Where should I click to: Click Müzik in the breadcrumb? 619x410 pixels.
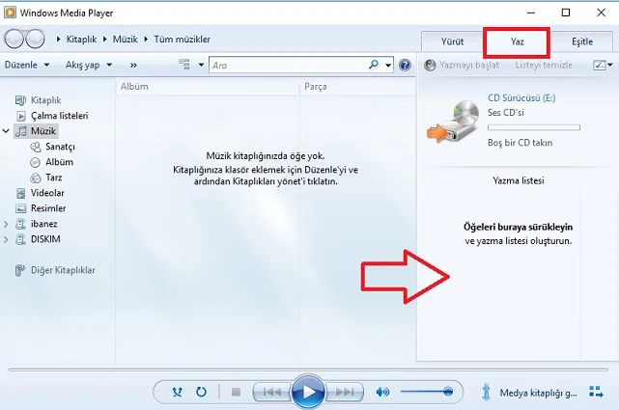click(126, 39)
